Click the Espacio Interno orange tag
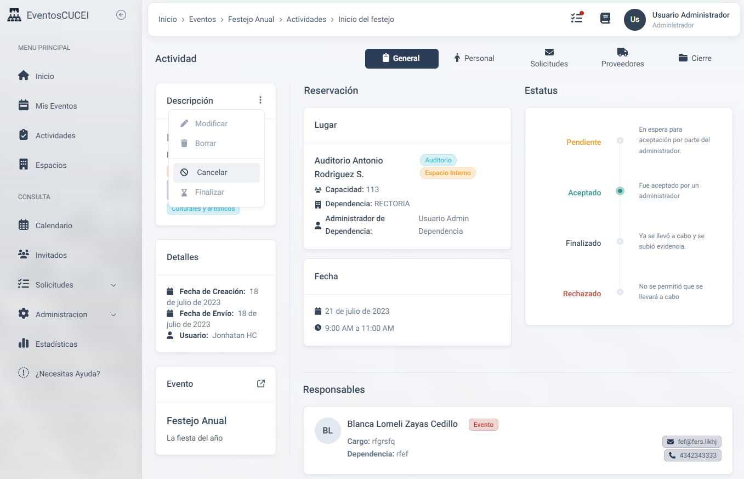Screen dimensions: 744x479 pos(448,173)
